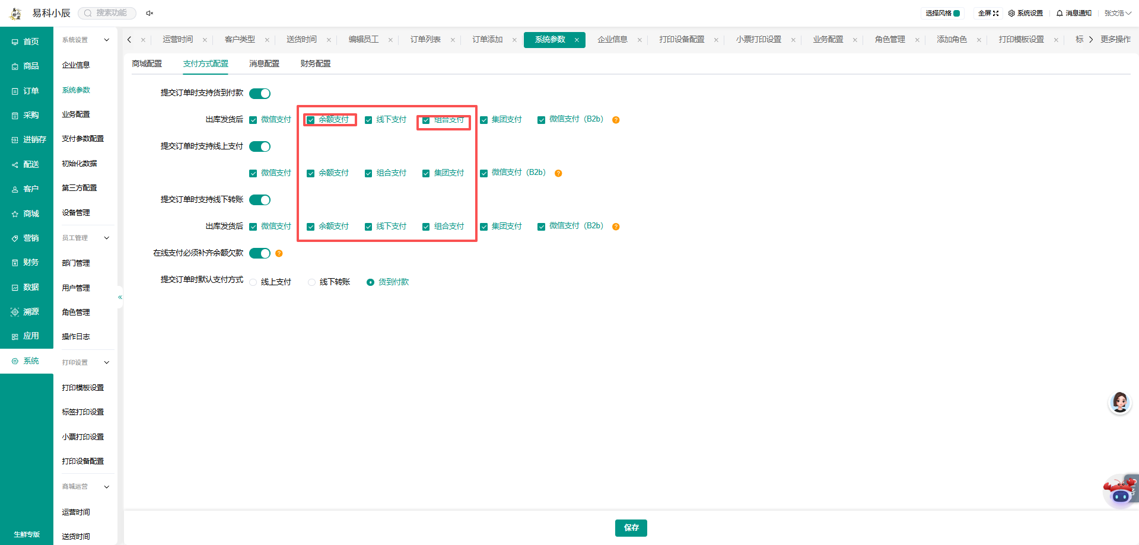
Task: Click the 搜索功能 search field
Action: pos(107,13)
